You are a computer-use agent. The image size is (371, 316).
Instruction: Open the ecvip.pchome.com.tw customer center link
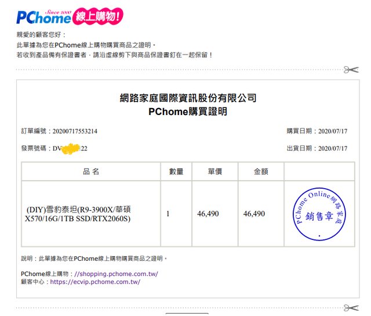coord(95,282)
